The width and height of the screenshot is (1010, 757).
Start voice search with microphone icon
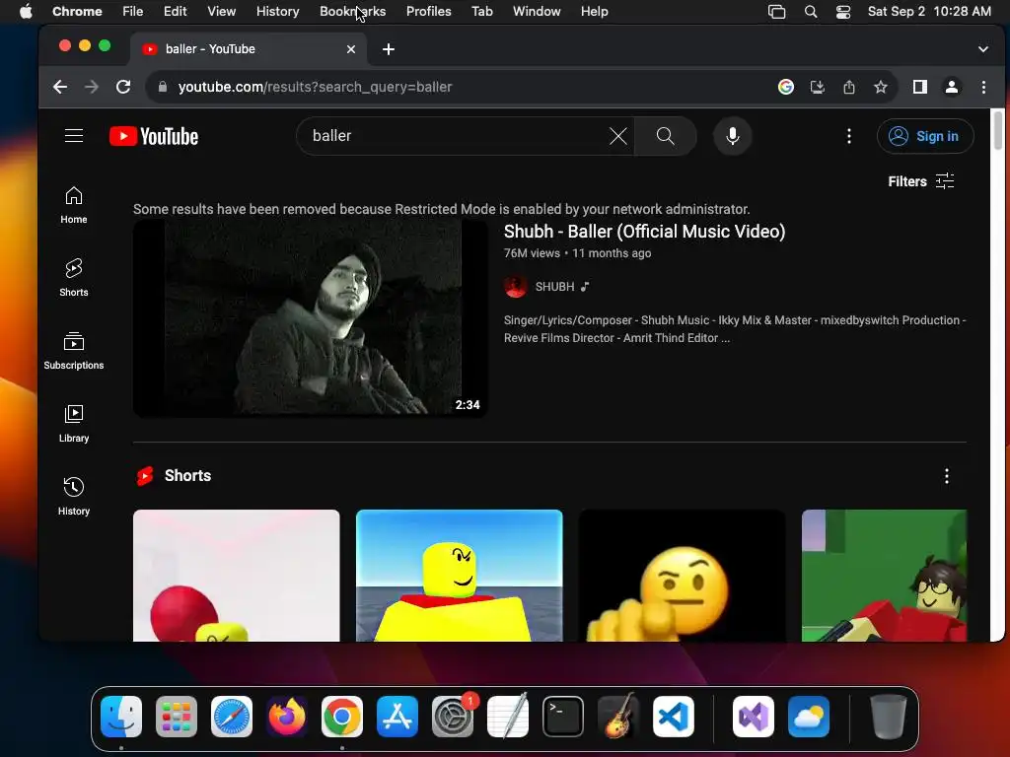(733, 136)
